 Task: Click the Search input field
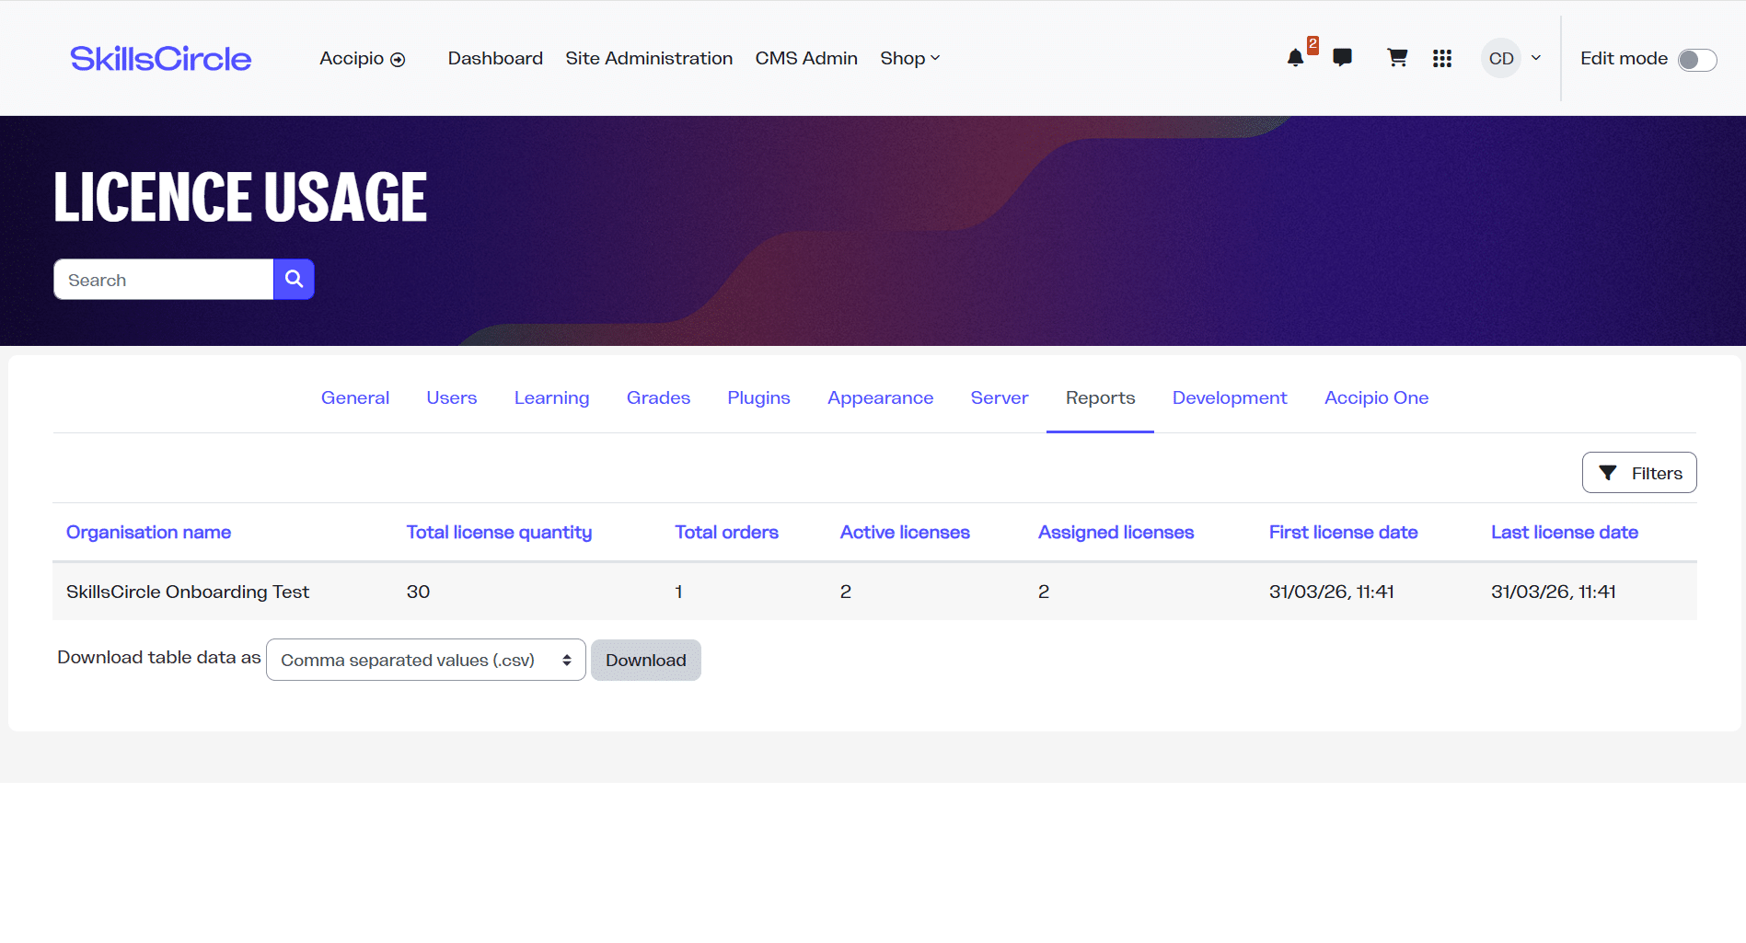[x=164, y=279]
